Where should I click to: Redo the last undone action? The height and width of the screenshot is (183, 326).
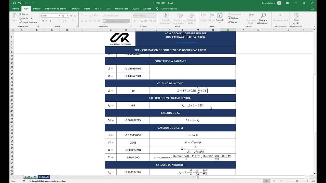[x=27, y=3]
